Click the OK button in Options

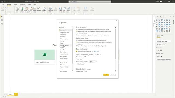(x=106, y=75)
